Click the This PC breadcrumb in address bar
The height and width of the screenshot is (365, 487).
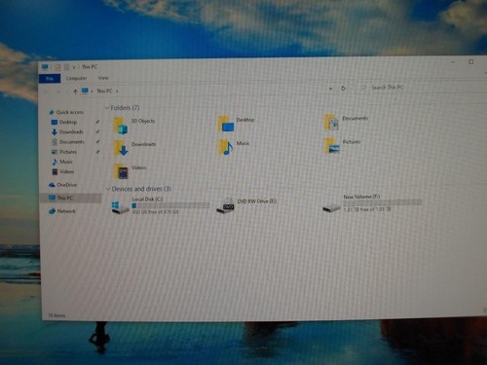pyautogui.click(x=104, y=91)
